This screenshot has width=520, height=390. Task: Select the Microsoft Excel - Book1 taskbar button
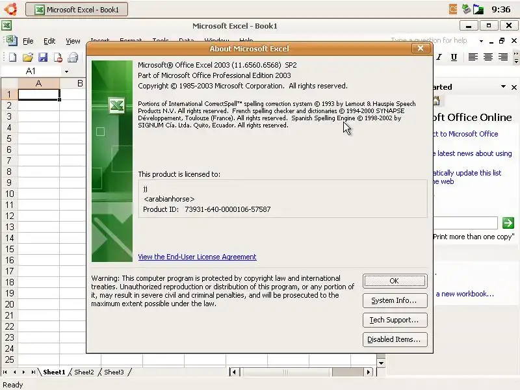coord(77,10)
